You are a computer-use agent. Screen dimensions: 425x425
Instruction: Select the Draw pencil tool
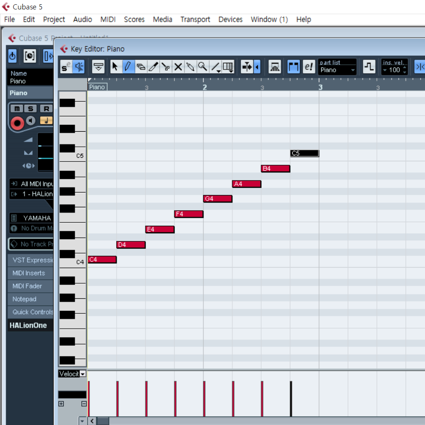pos(128,67)
